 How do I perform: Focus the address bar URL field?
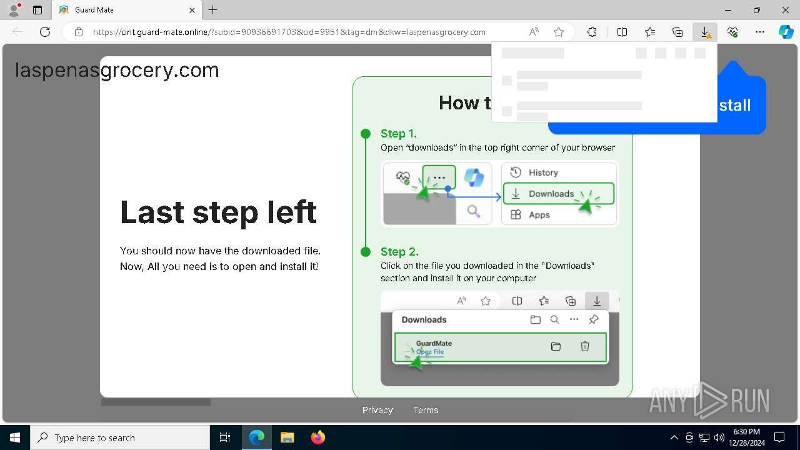289,32
